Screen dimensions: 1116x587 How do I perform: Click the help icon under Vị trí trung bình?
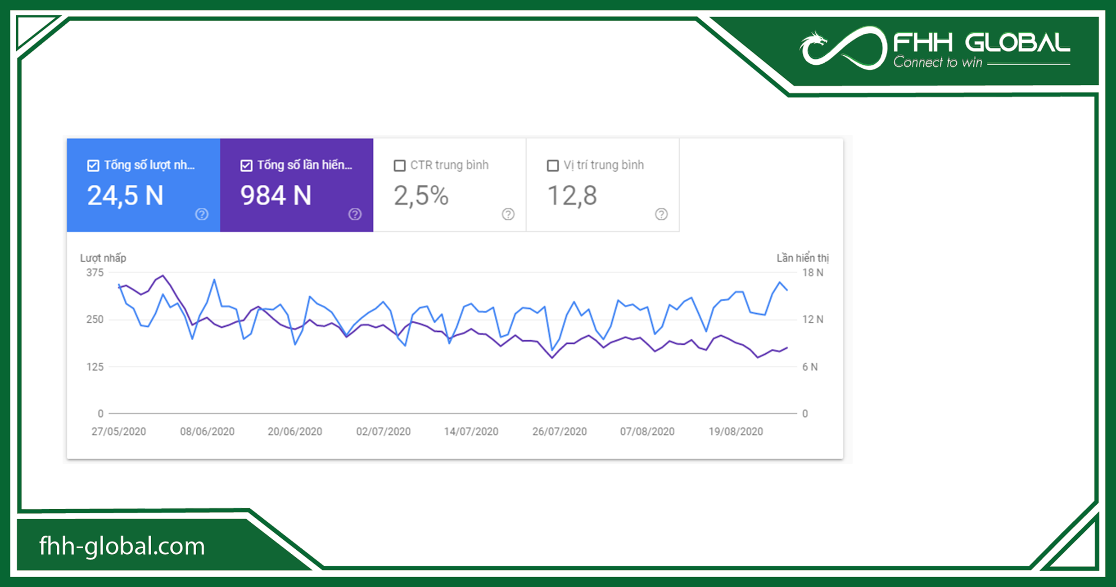click(x=661, y=215)
